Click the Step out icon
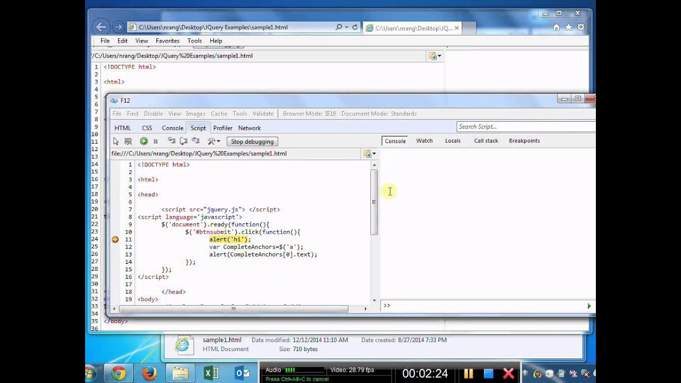Screen dimensions: 681x383 (x=196, y=141)
